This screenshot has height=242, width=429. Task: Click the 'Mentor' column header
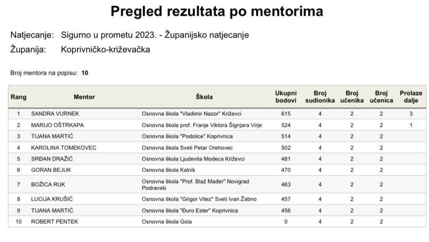(84, 97)
